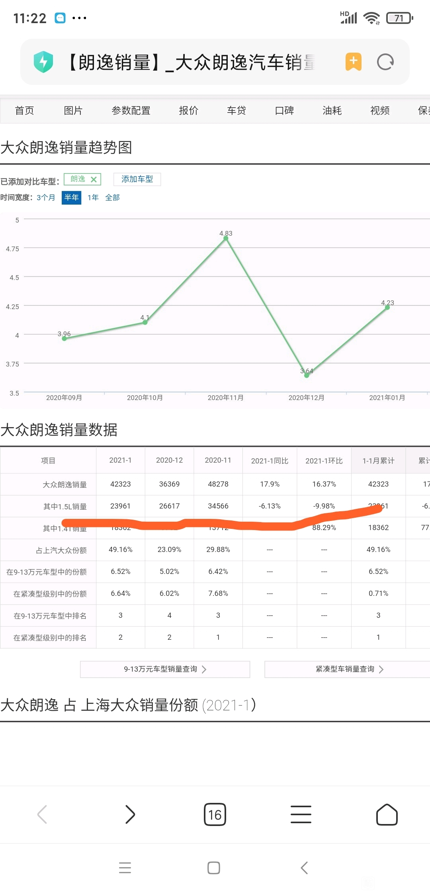Viewport: 430px width, 895px height.
Task: Click the 3.96 data point on chart
Action: coord(64,338)
